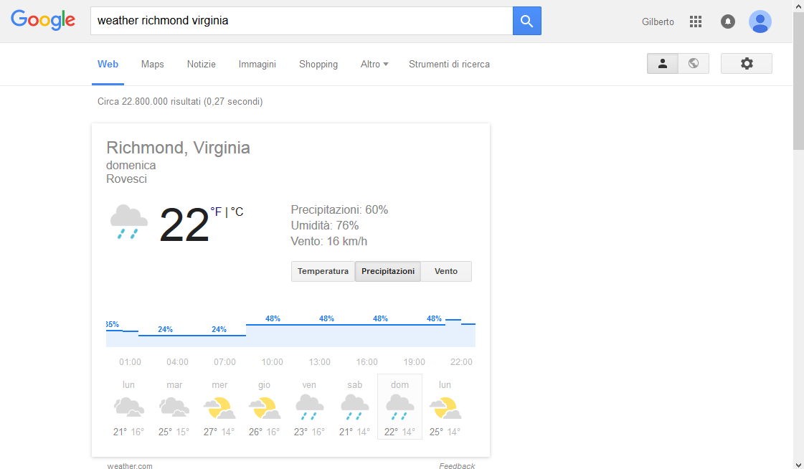Toggle personal results person icon
The image size is (804, 469).
[x=663, y=64]
